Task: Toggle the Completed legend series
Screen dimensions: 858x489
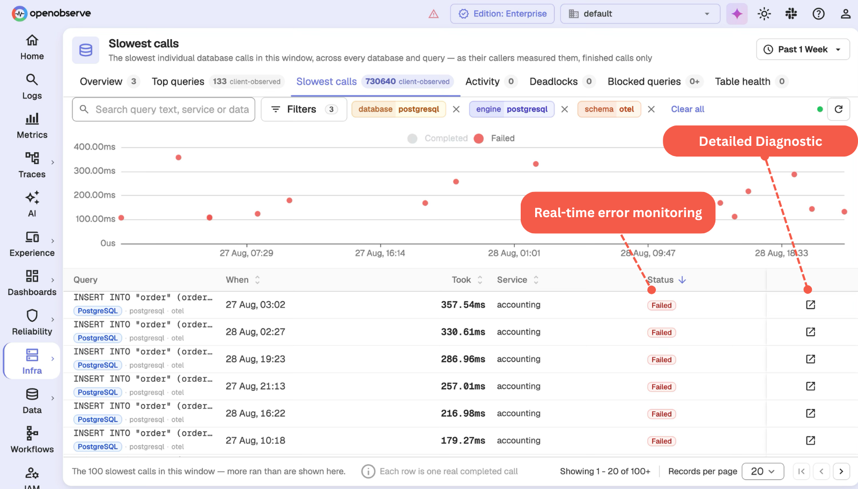Action: pyautogui.click(x=438, y=138)
